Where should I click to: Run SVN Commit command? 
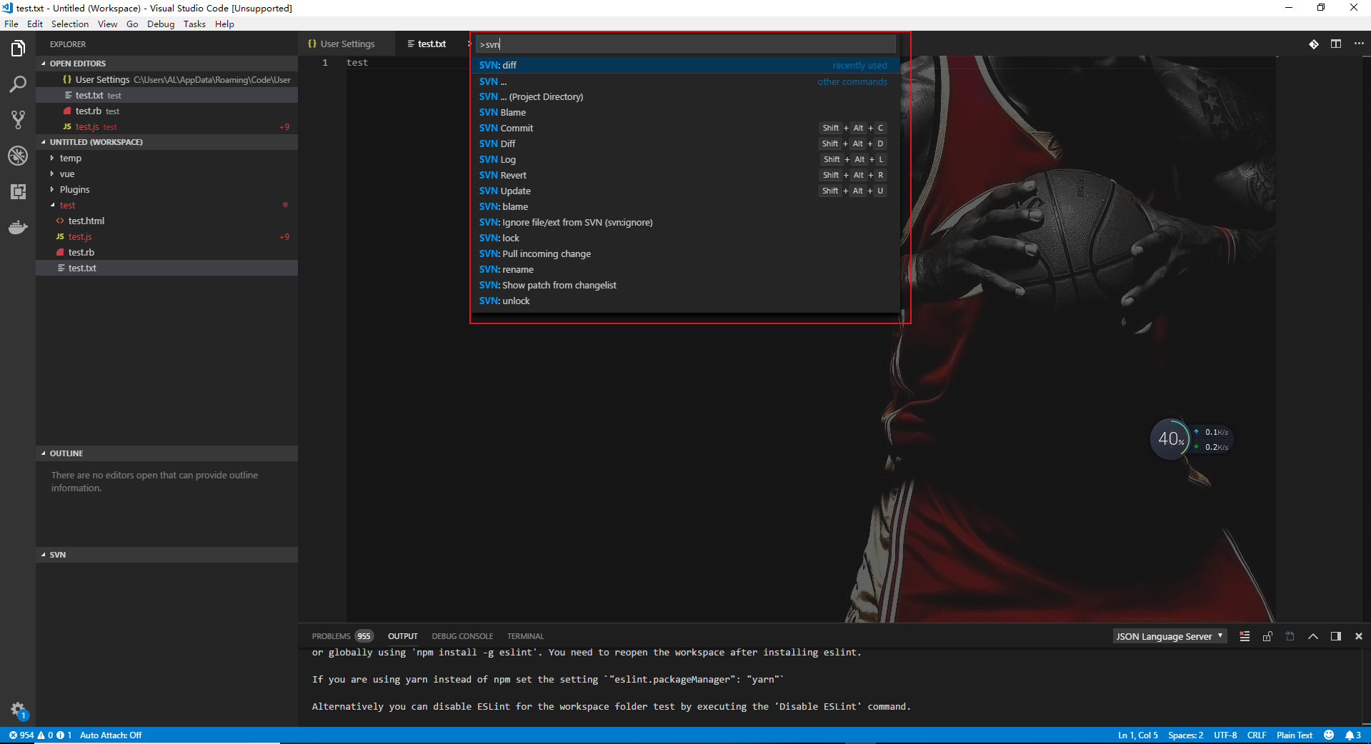pos(684,129)
